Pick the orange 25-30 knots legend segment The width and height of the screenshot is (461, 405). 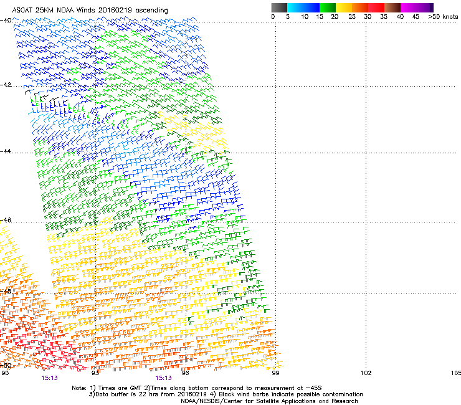(360, 7)
